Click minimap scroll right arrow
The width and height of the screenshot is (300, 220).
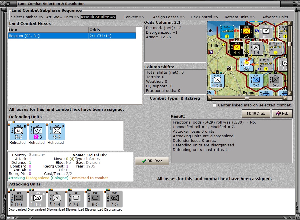point(285,98)
